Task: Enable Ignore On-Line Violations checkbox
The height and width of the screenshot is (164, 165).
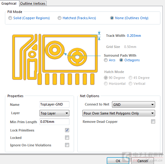Action: click(x=67, y=145)
